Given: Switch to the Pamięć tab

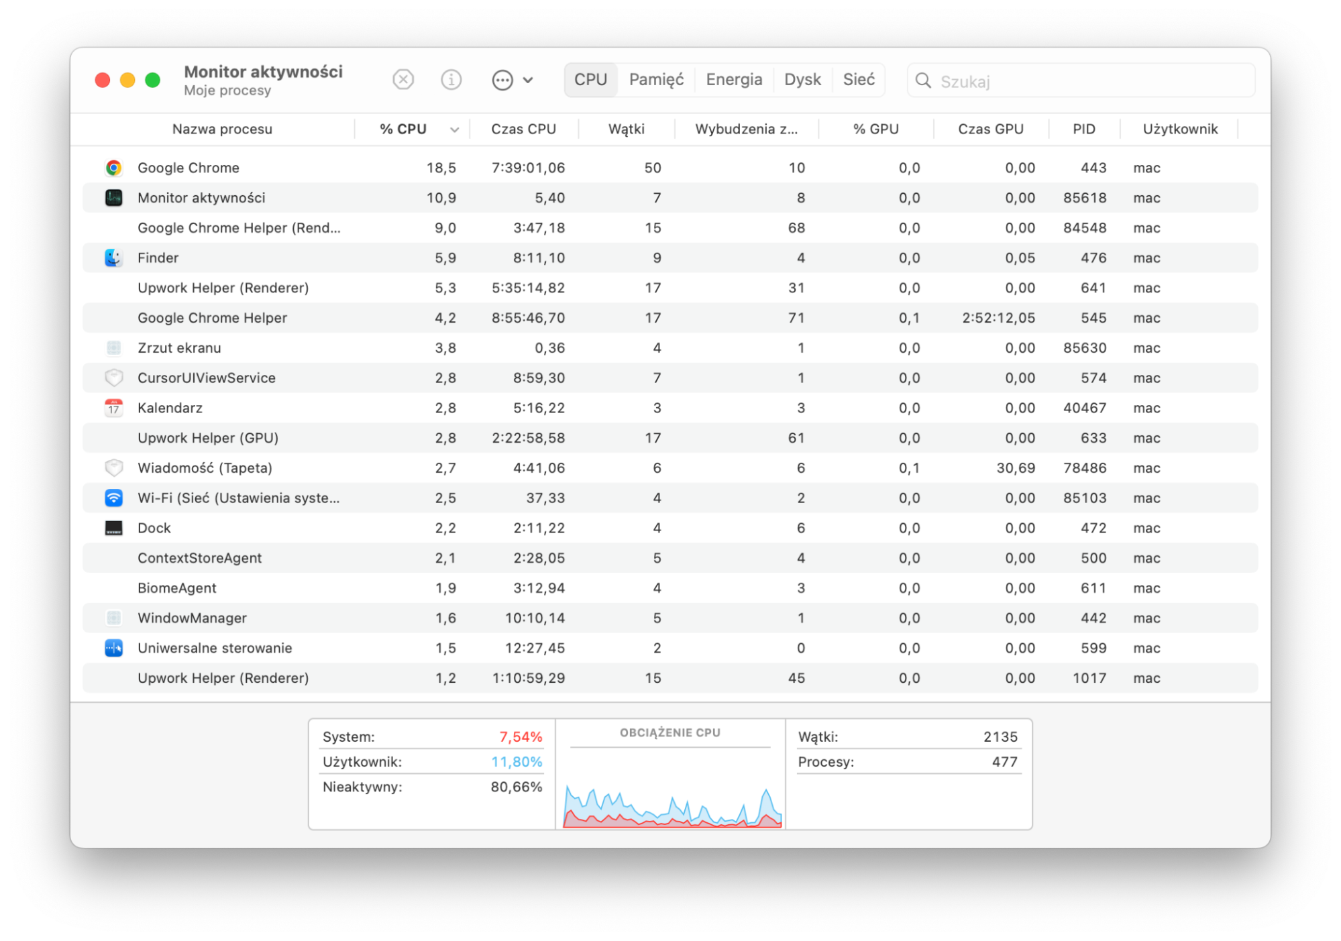Looking at the screenshot, I should (x=656, y=80).
